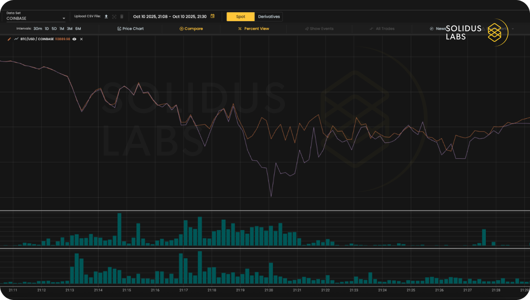Open the calendar date picker icon
Screen dimensions: 530x300
click(212, 16)
